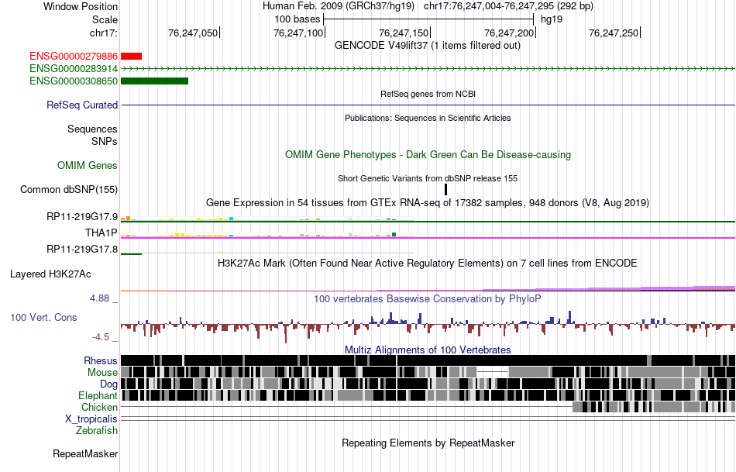
Task: Click the 76,247,050 ruler position
Action: pos(193,33)
